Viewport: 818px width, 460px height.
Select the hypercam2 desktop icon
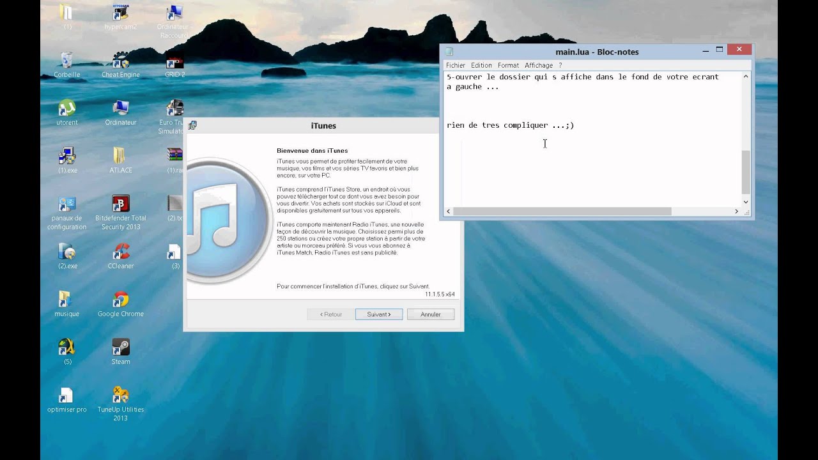point(121,18)
